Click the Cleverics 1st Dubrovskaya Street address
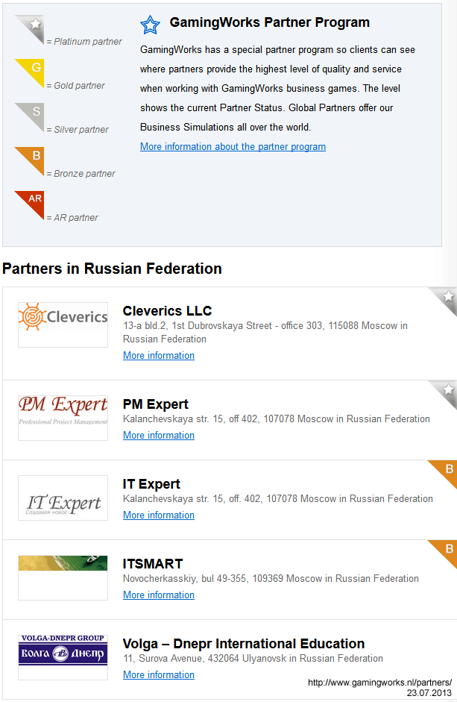Screen dimensions: 457x702 click(x=265, y=332)
